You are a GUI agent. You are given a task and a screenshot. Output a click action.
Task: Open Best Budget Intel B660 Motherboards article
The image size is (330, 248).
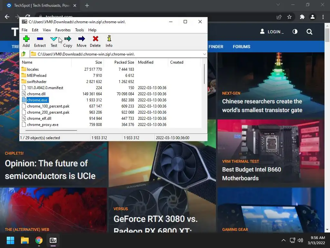[x=251, y=174]
